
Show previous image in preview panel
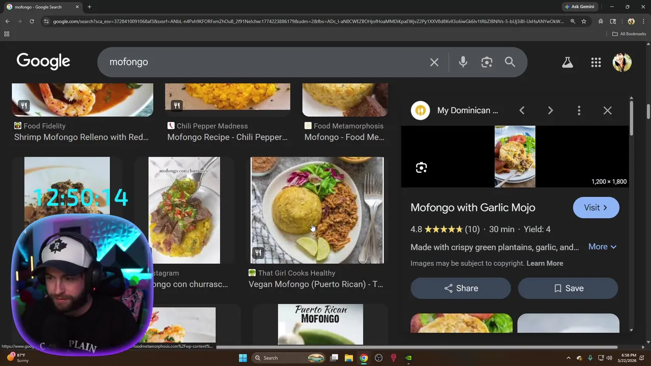coord(522,110)
